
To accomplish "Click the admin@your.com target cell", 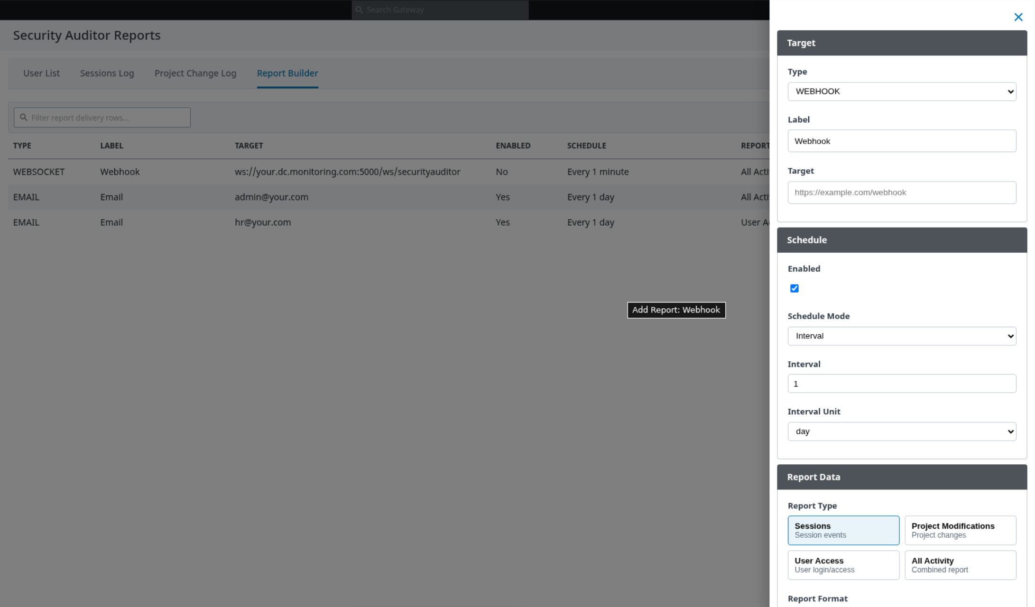I will tap(271, 197).
